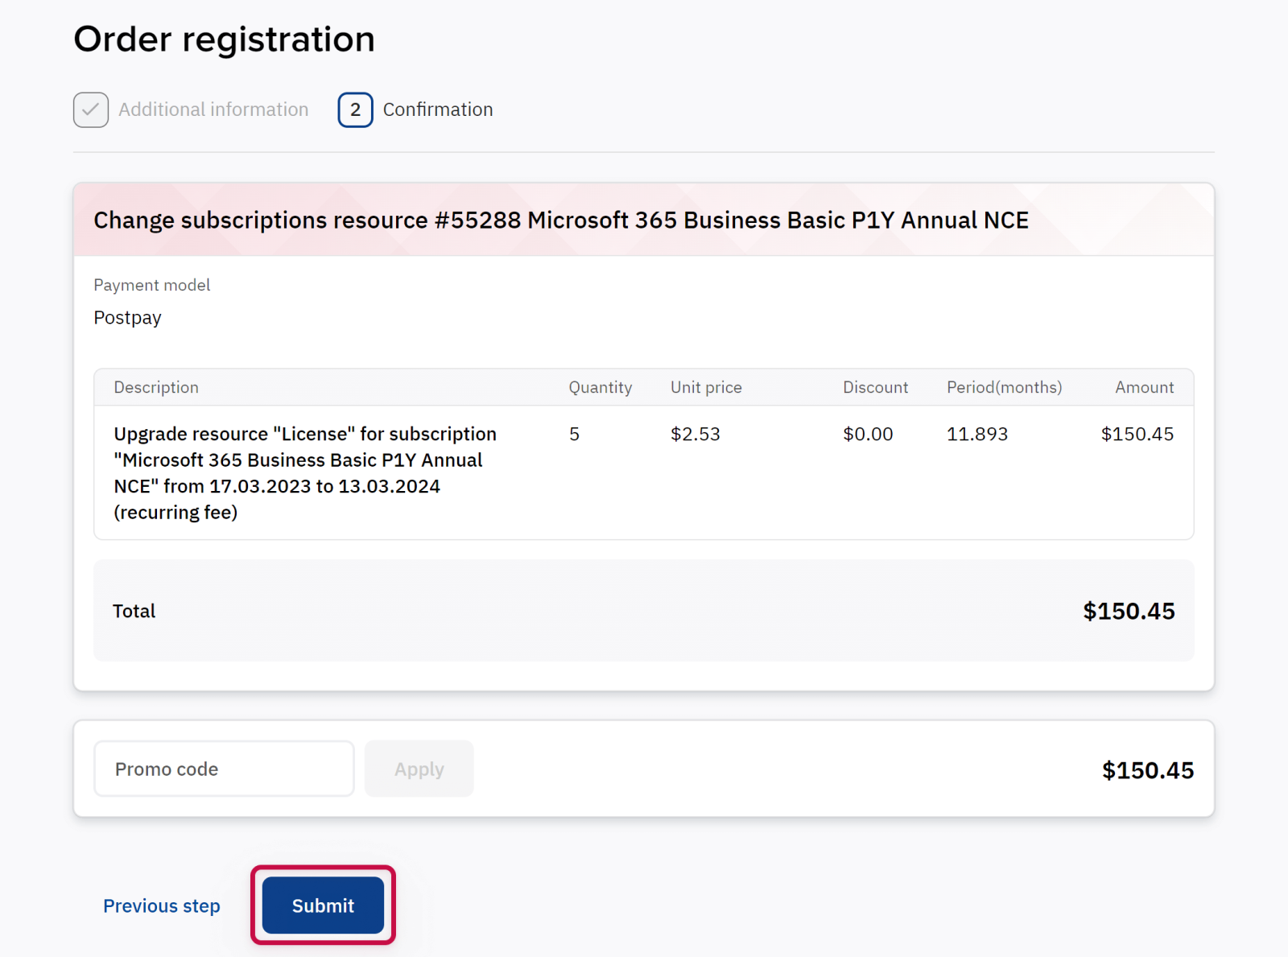Go to the Additional information step
This screenshot has height=957, width=1288.
click(213, 110)
